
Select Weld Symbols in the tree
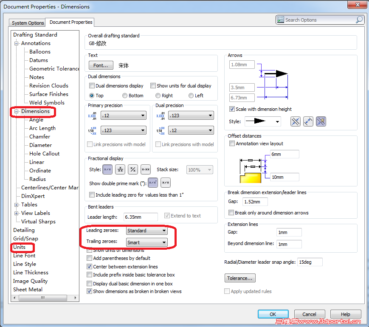tap(47, 102)
